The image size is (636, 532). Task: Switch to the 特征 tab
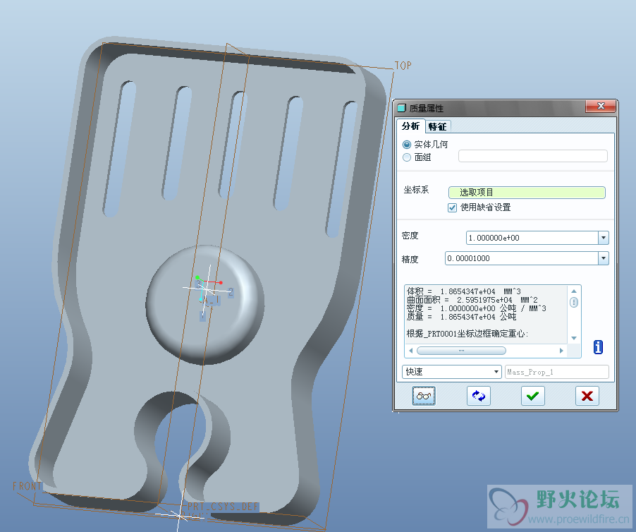437,127
